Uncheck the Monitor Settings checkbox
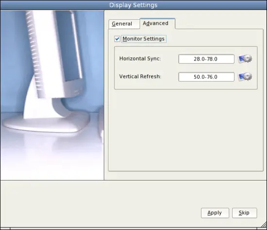The width and height of the screenshot is (267, 230). [117, 39]
